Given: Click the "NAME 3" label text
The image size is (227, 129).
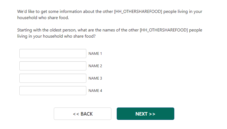Looking at the screenshot, I should pyautogui.click(x=95, y=78).
